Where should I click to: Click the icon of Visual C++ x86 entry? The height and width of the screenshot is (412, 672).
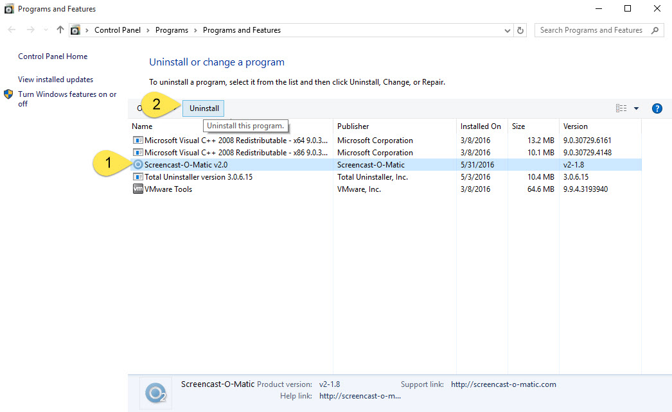point(137,153)
